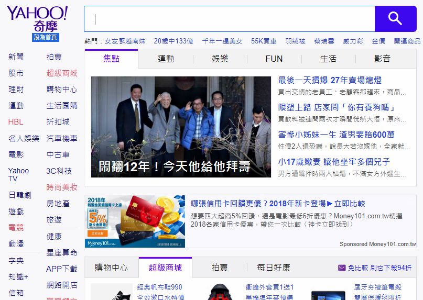The image size is (423, 300).
Task: Open the sidebar 購物中心 link
Action: coord(62,89)
